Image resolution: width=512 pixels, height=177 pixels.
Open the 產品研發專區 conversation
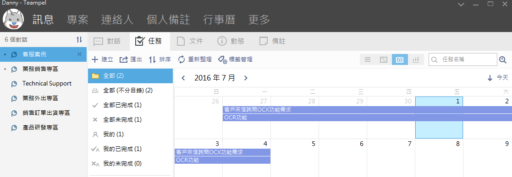(44, 128)
